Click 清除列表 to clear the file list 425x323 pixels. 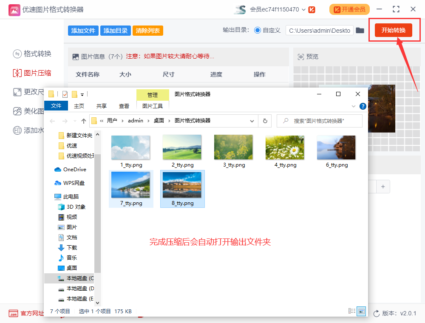pos(147,30)
